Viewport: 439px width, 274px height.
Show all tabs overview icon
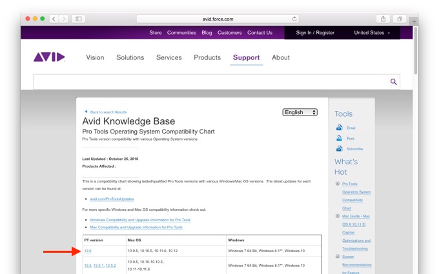click(x=400, y=19)
